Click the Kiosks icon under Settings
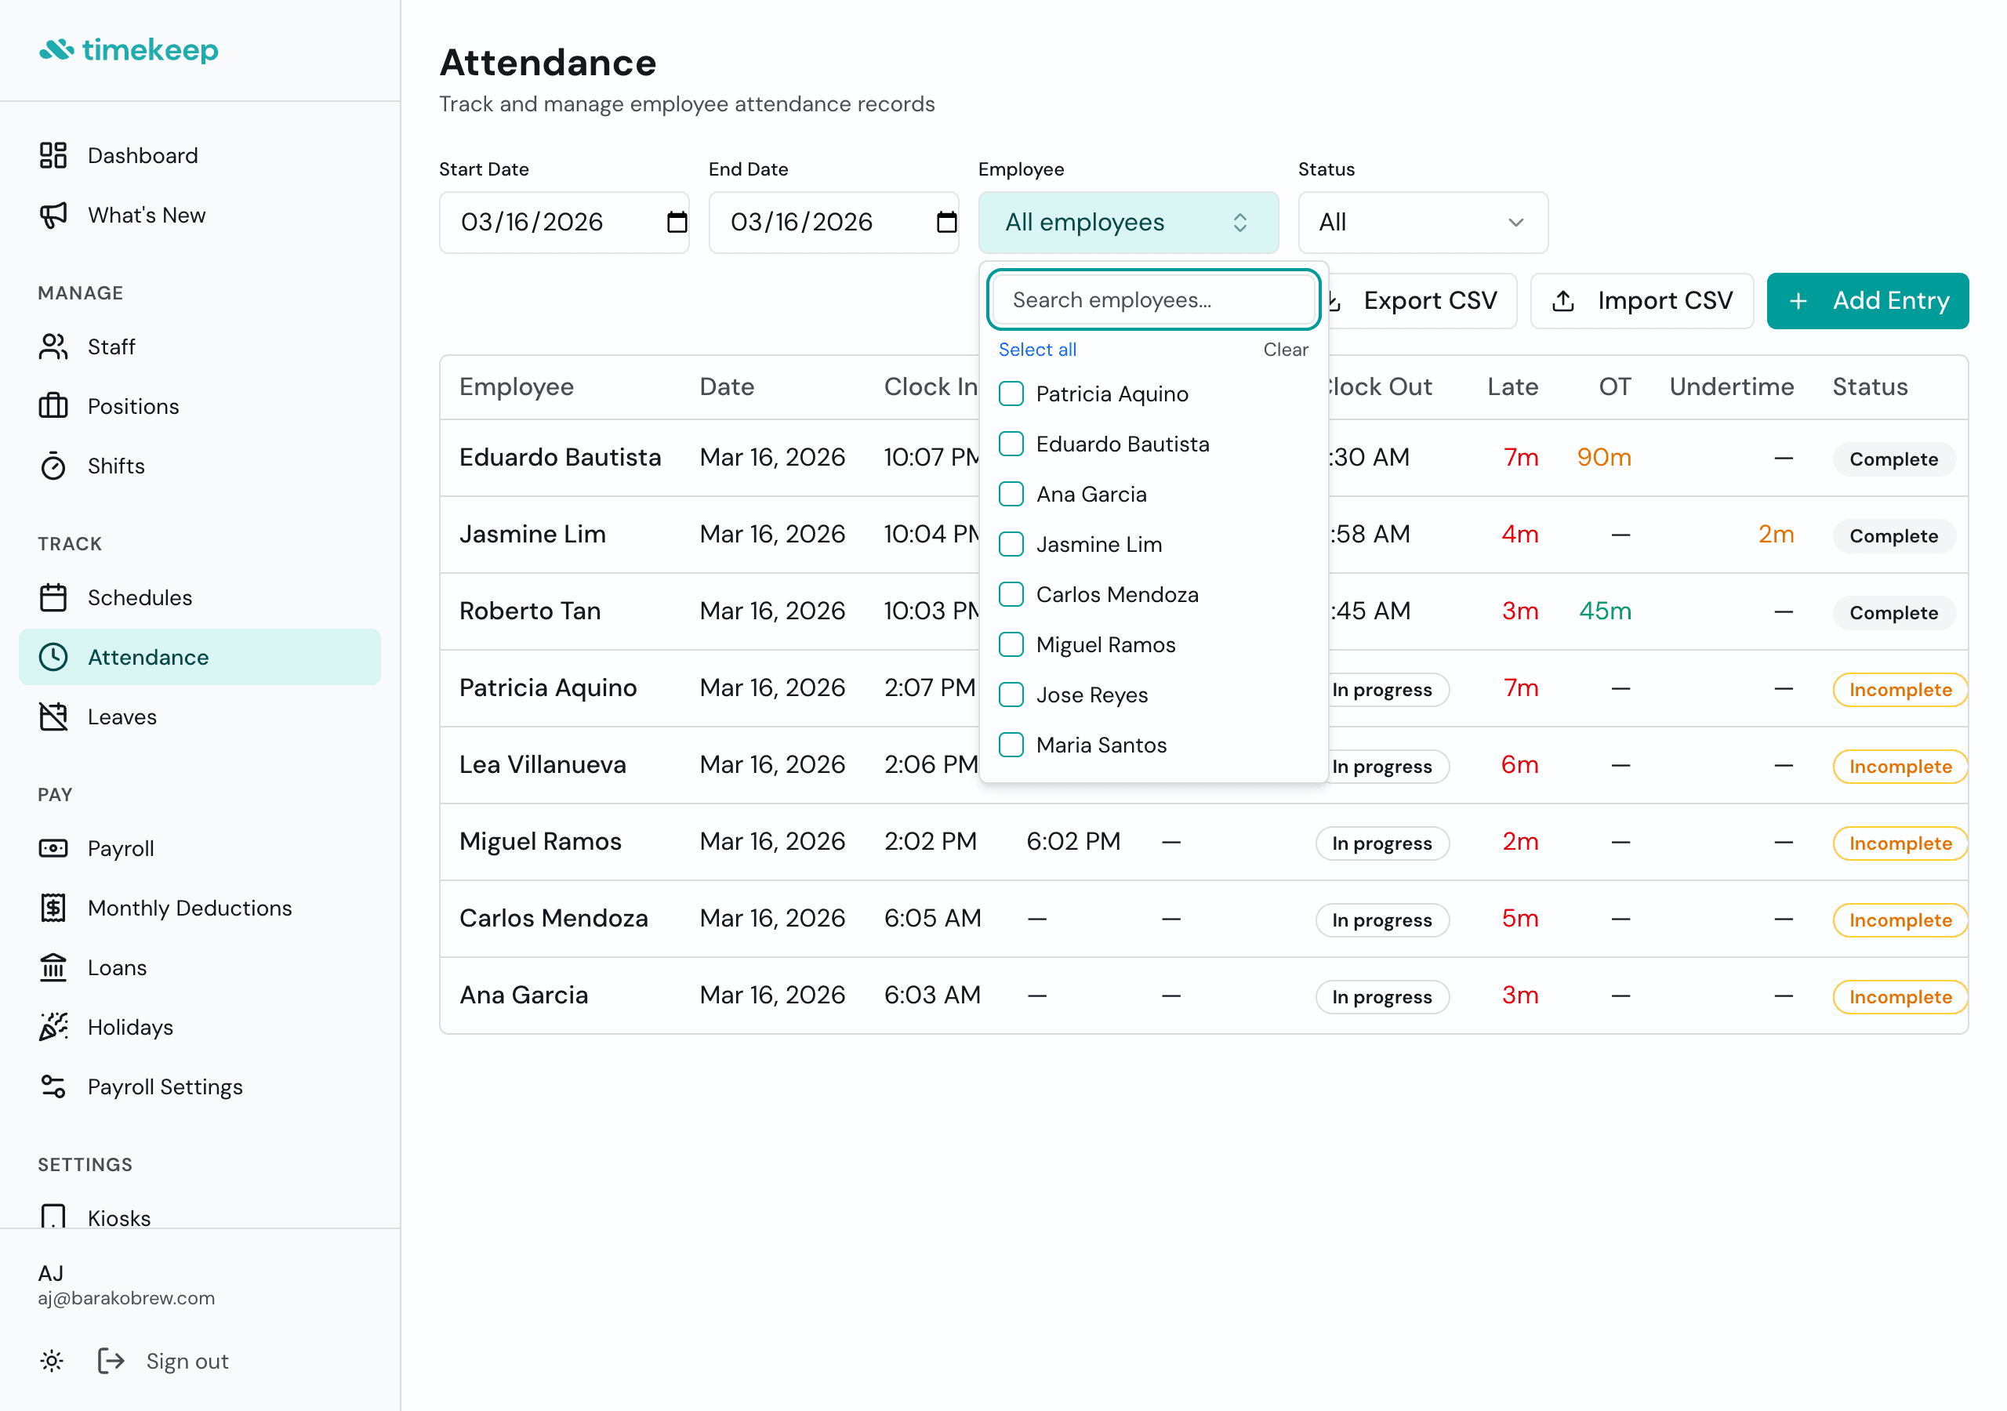The image size is (2007, 1411). [53, 1216]
